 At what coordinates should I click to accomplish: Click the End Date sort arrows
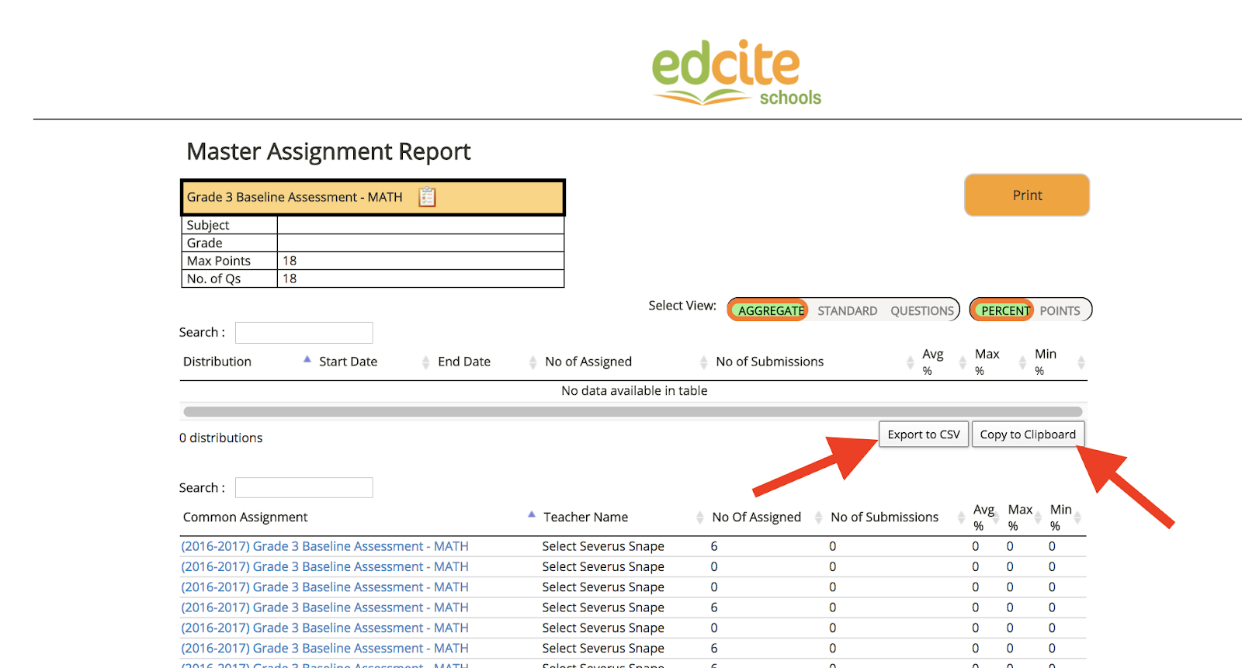[533, 362]
